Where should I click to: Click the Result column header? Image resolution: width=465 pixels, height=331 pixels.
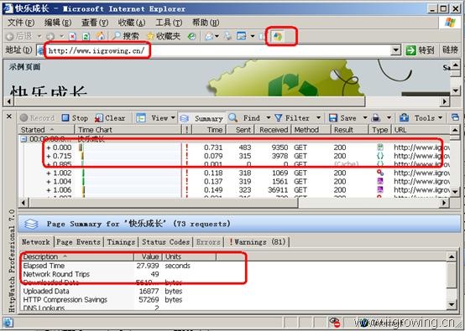tap(350, 130)
